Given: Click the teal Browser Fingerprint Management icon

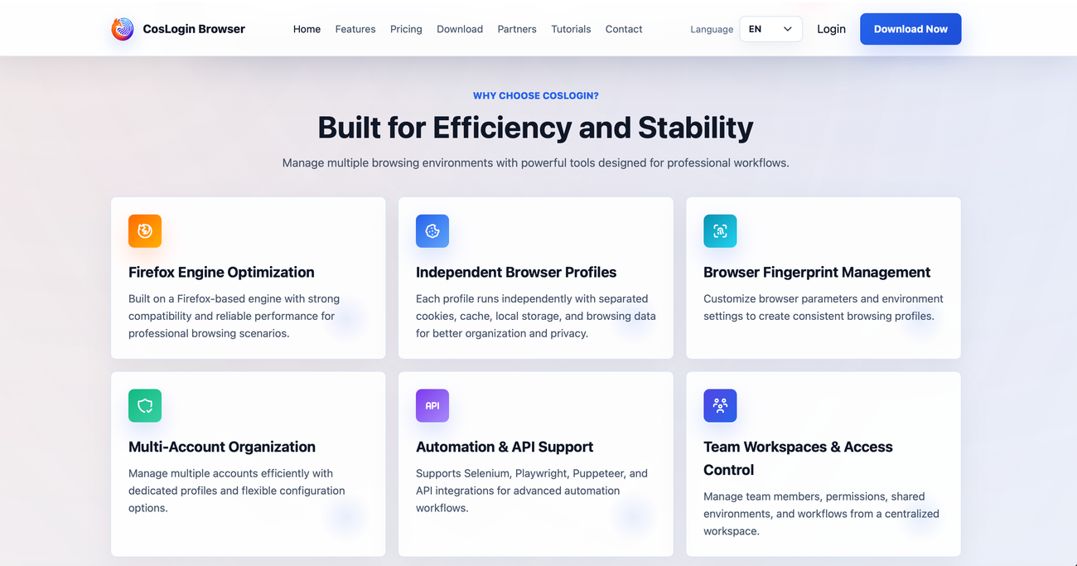Looking at the screenshot, I should click(720, 231).
